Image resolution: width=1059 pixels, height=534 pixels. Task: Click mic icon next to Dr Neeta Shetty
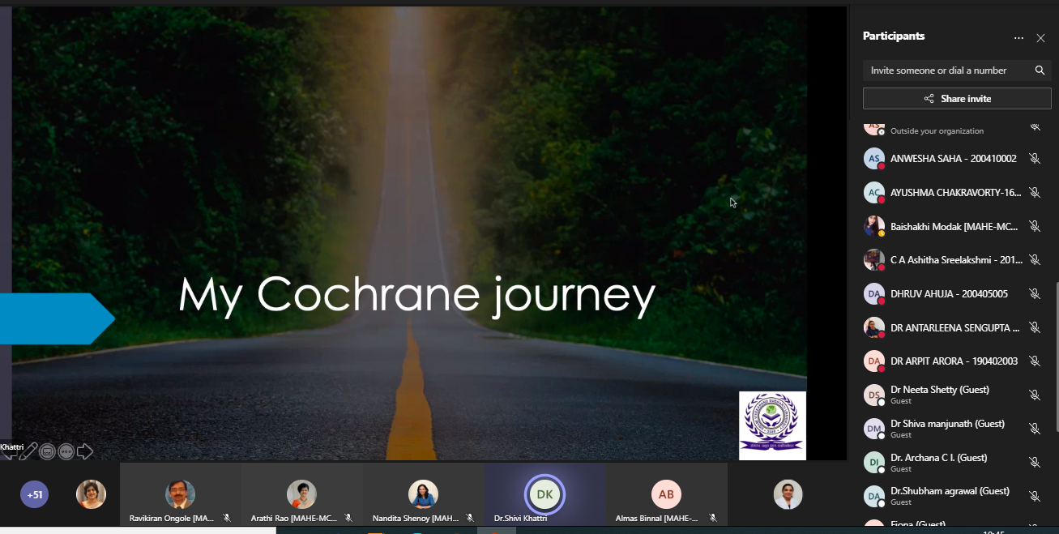1035,395
